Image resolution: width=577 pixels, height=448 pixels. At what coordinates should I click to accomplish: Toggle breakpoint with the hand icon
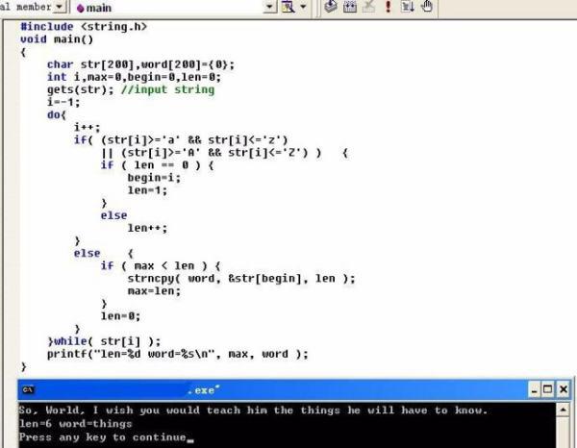[427, 7]
